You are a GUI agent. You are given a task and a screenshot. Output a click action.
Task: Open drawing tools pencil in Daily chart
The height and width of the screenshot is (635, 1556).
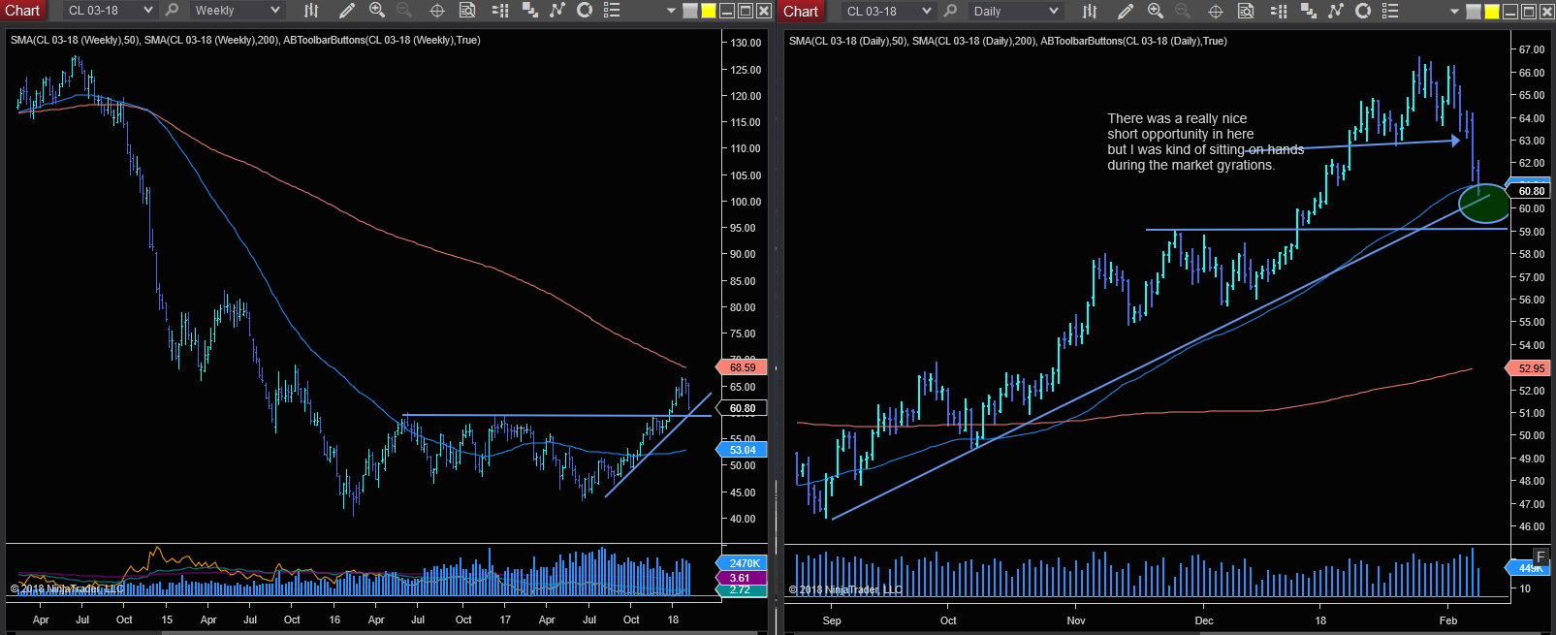coord(1126,11)
